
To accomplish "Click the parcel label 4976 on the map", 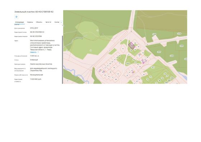I will pos(128,63).
